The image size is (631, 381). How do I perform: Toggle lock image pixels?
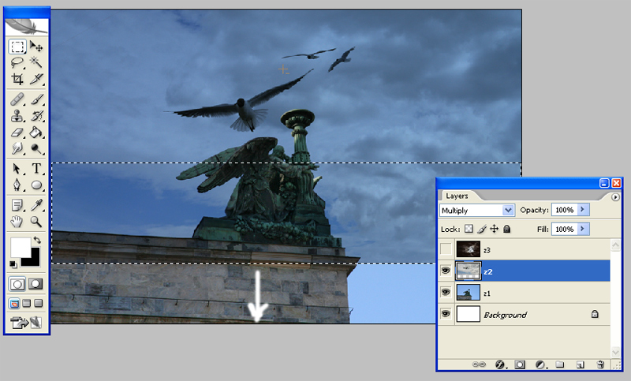(x=481, y=229)
